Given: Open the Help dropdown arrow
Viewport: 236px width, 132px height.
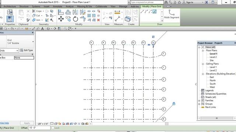Looking at the screenshot, I should click(216, 2).
